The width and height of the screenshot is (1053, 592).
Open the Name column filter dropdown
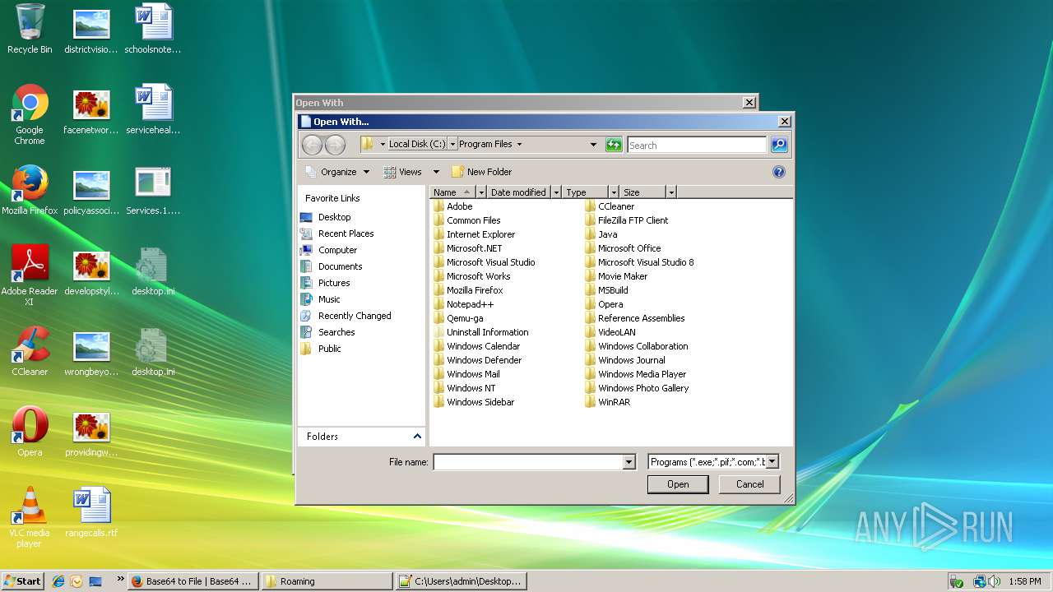482,192
